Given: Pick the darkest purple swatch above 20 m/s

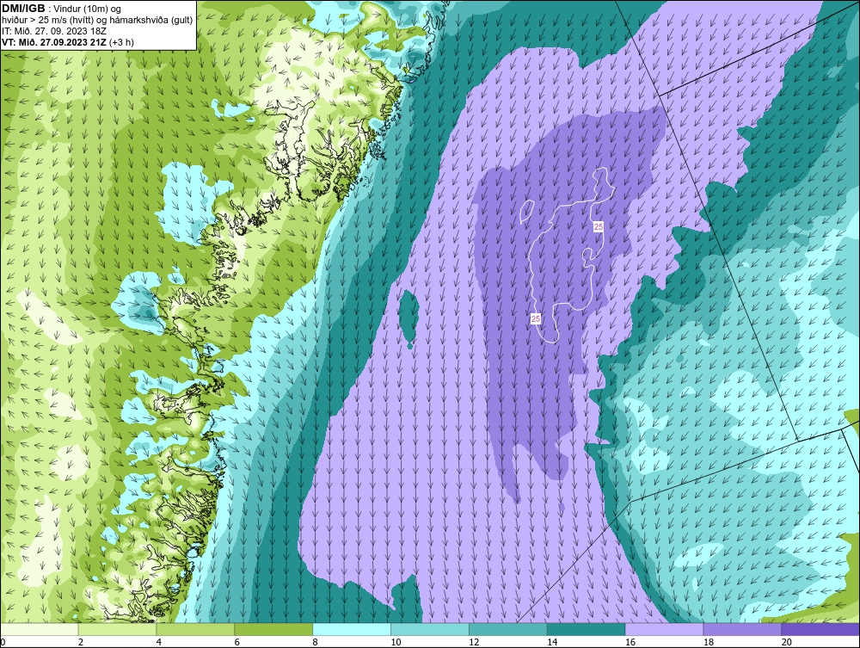Looking at the screenshot, I should [821, 629].
